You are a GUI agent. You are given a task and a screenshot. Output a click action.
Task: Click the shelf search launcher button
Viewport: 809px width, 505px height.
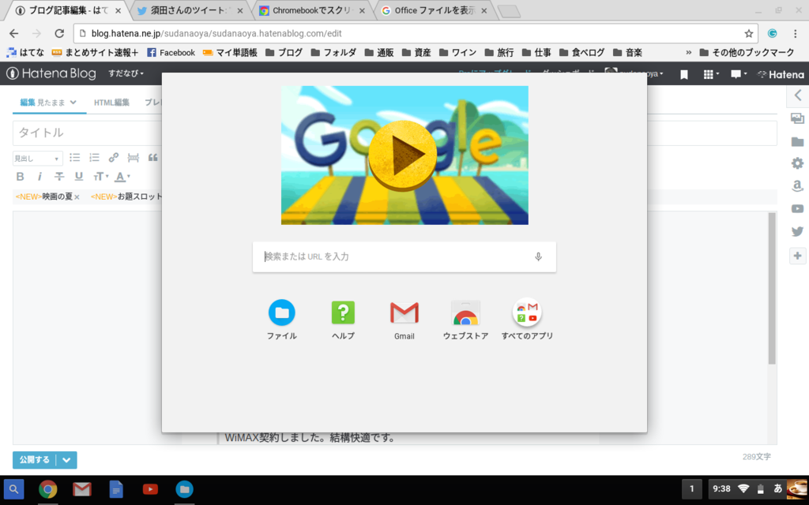tap(14, 489)
